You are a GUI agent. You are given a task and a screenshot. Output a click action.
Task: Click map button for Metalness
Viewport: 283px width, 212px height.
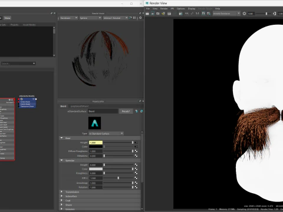pos(136,155)
